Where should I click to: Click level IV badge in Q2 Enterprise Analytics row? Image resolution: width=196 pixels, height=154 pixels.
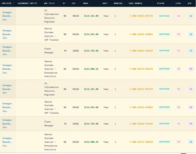(179, 142)
